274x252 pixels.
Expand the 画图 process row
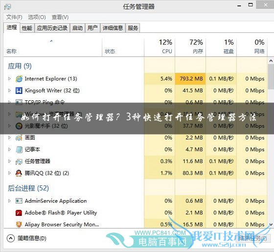(x=9, y=137)
